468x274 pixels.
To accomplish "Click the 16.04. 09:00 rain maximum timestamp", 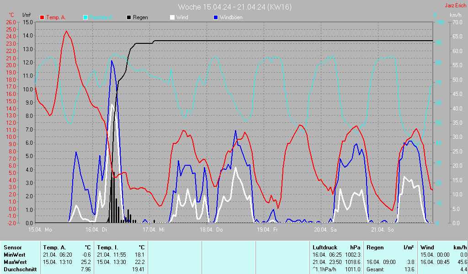I will (381, 262).
